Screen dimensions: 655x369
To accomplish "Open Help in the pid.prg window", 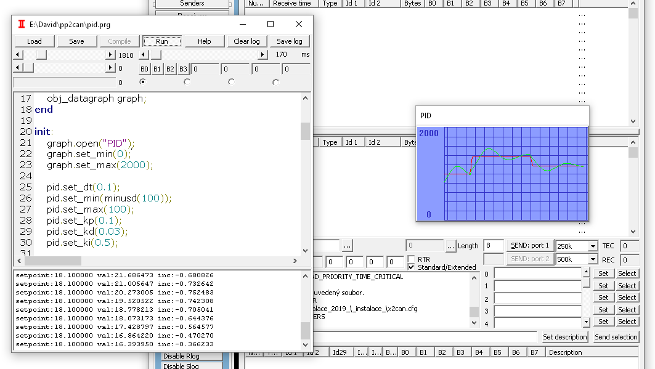I will (205, 41).
